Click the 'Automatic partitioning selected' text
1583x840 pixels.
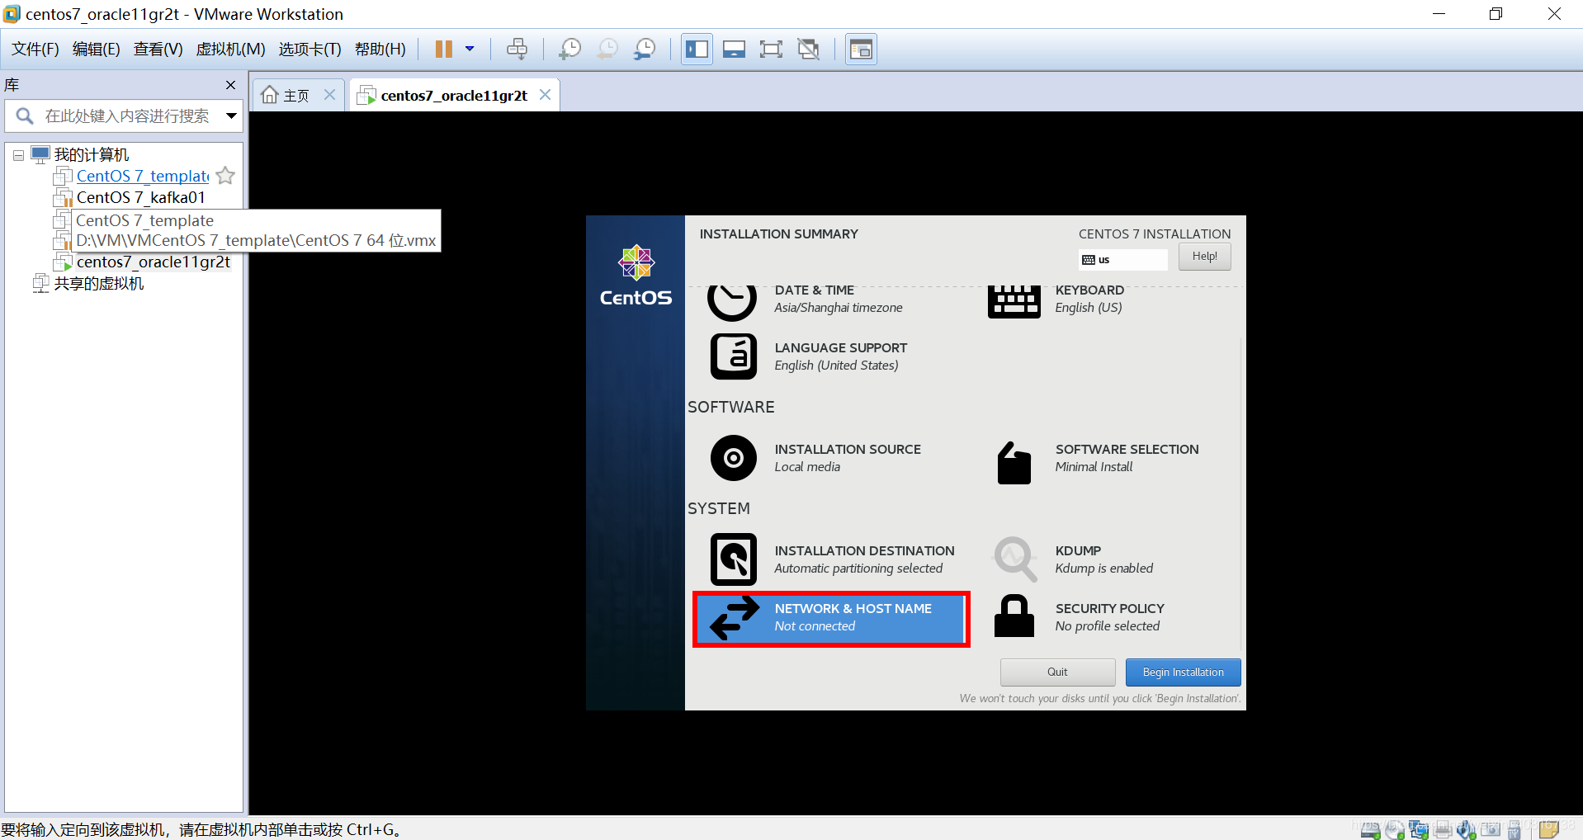coord(858,569)
